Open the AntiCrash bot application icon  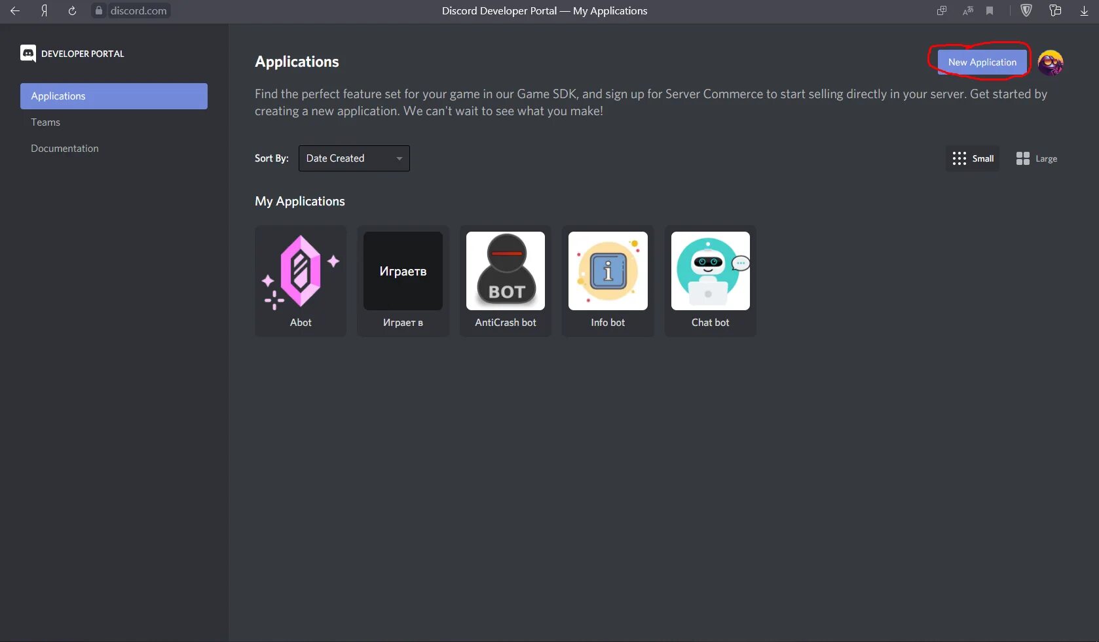pos(506,271)
